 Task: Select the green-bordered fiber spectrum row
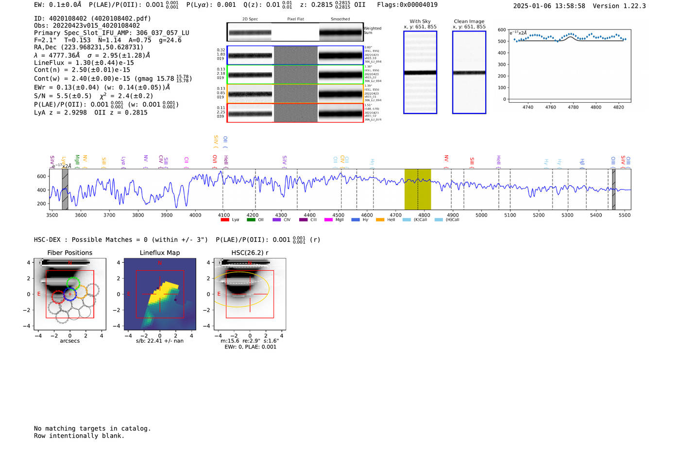(x=295, y=75)
